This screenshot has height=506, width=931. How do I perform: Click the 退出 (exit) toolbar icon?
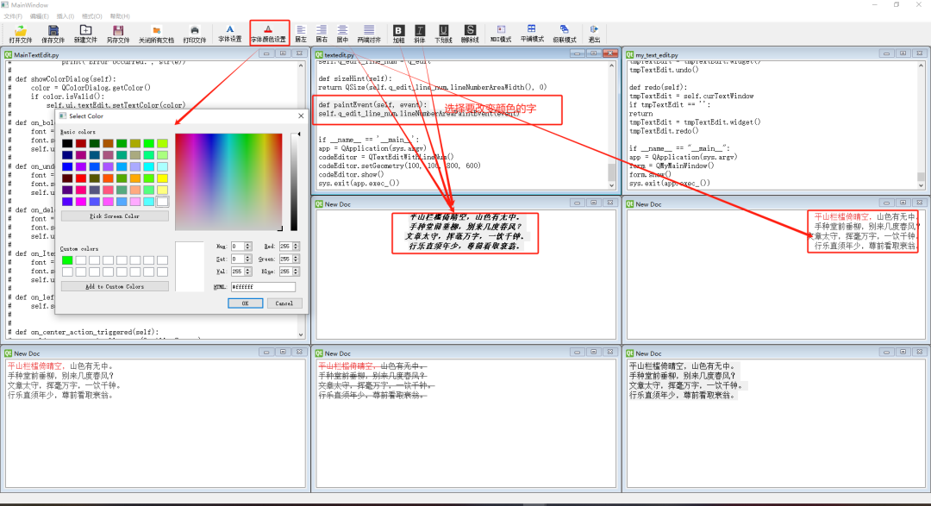[594, 34]
